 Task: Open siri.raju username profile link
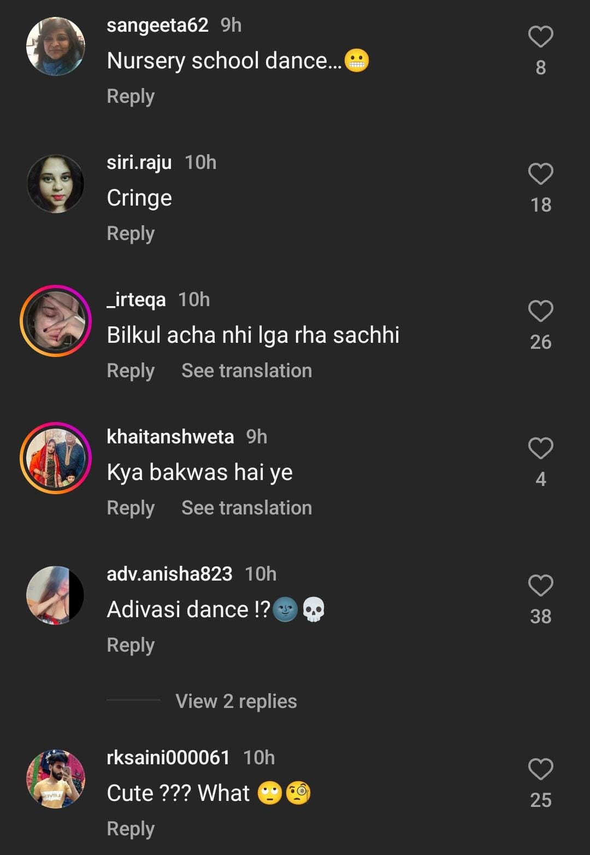[x=139, y=162]
